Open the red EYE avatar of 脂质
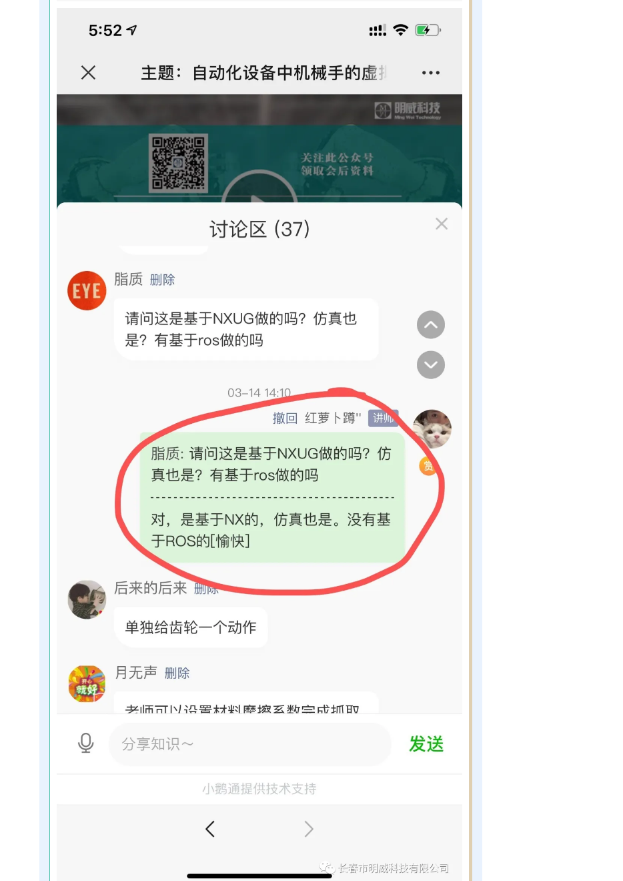The width and height of the screenshot is (623, 881). pos(87,291)
